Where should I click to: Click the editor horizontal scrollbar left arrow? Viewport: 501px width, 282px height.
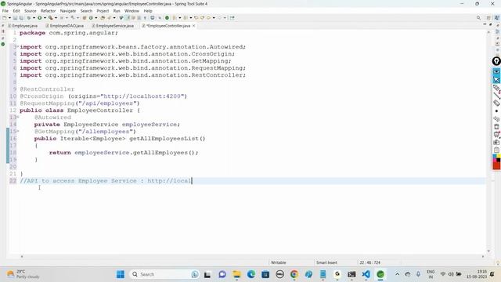click(22, 256)
